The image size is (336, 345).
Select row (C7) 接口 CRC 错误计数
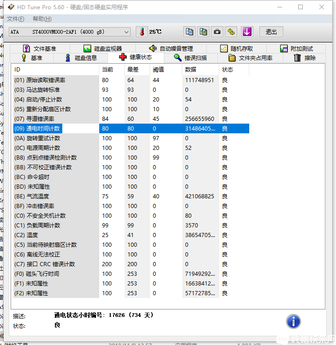click(131, 264)
